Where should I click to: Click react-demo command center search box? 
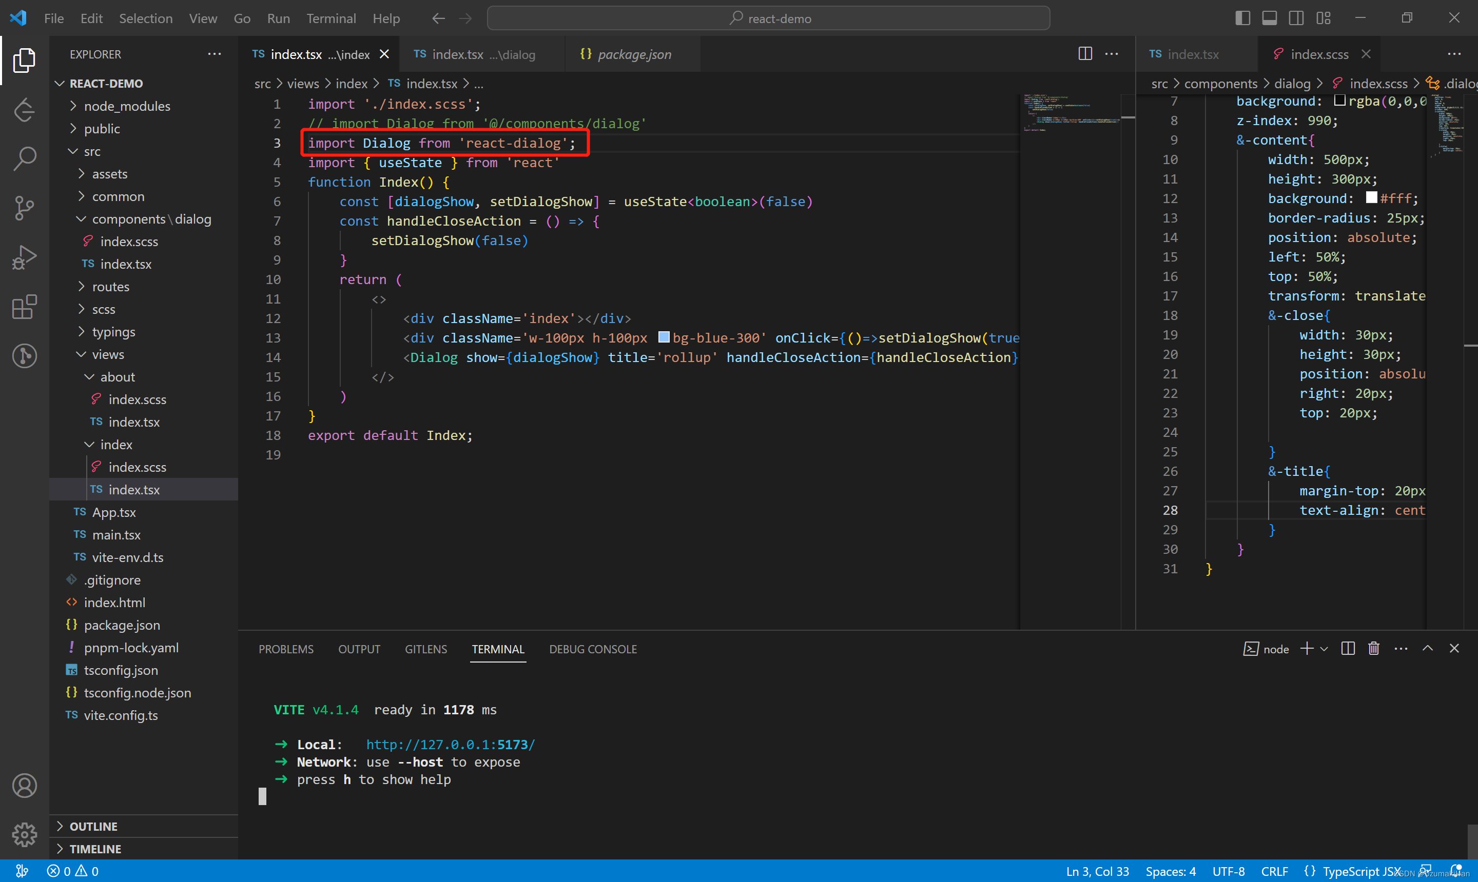(x=768, y=18)
